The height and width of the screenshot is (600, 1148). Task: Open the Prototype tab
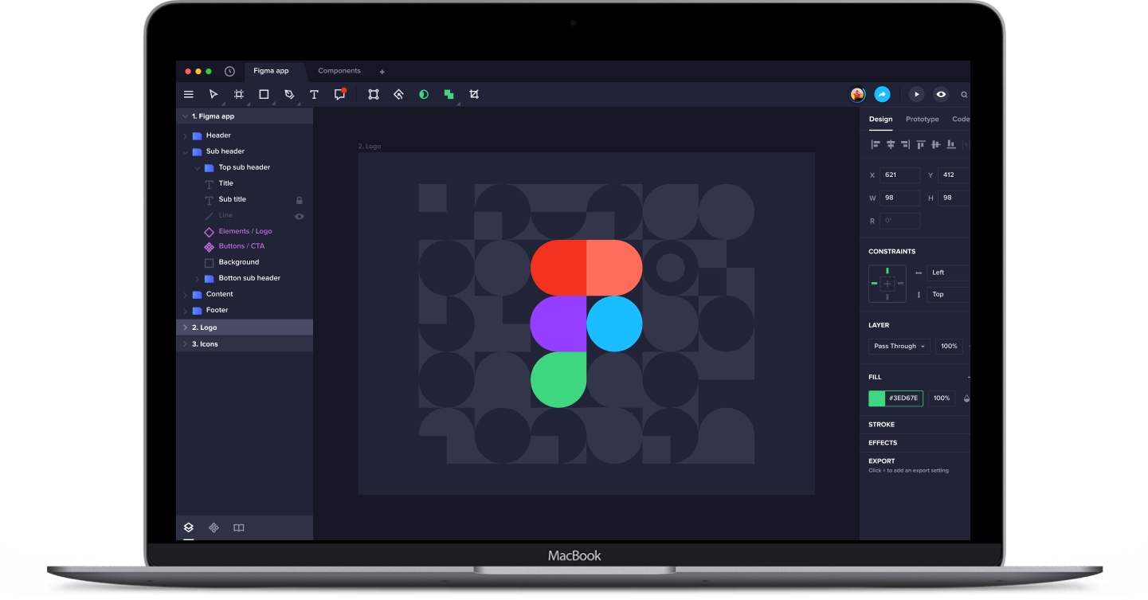[922, 120]
